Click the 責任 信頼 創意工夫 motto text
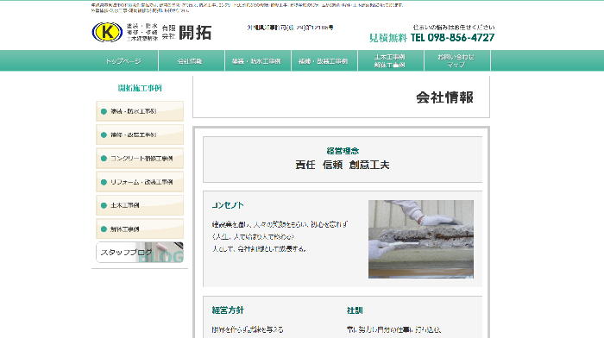 pyautogui.click(x=343, y=165)
